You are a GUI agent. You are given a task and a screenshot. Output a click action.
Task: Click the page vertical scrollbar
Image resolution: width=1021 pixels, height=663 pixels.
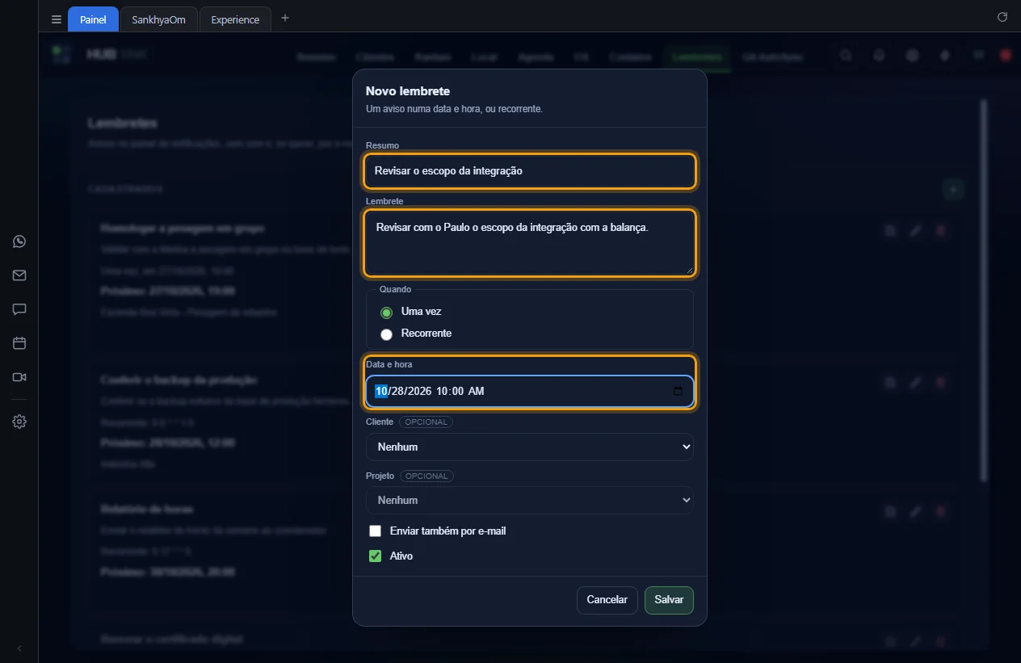coord(983,291)
